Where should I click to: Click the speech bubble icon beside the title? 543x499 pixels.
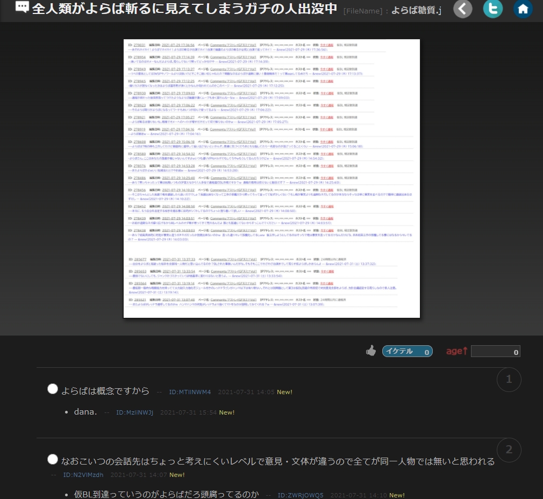pos(22,8)
